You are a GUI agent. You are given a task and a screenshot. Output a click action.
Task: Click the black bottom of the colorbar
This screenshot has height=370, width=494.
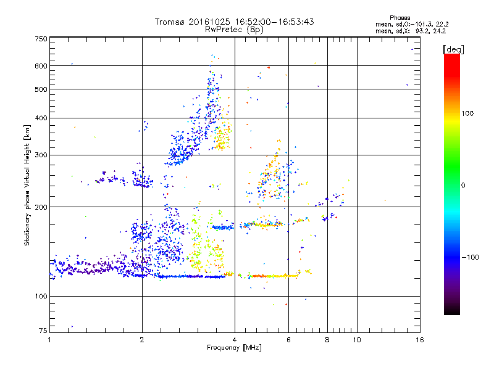point(452,310)
